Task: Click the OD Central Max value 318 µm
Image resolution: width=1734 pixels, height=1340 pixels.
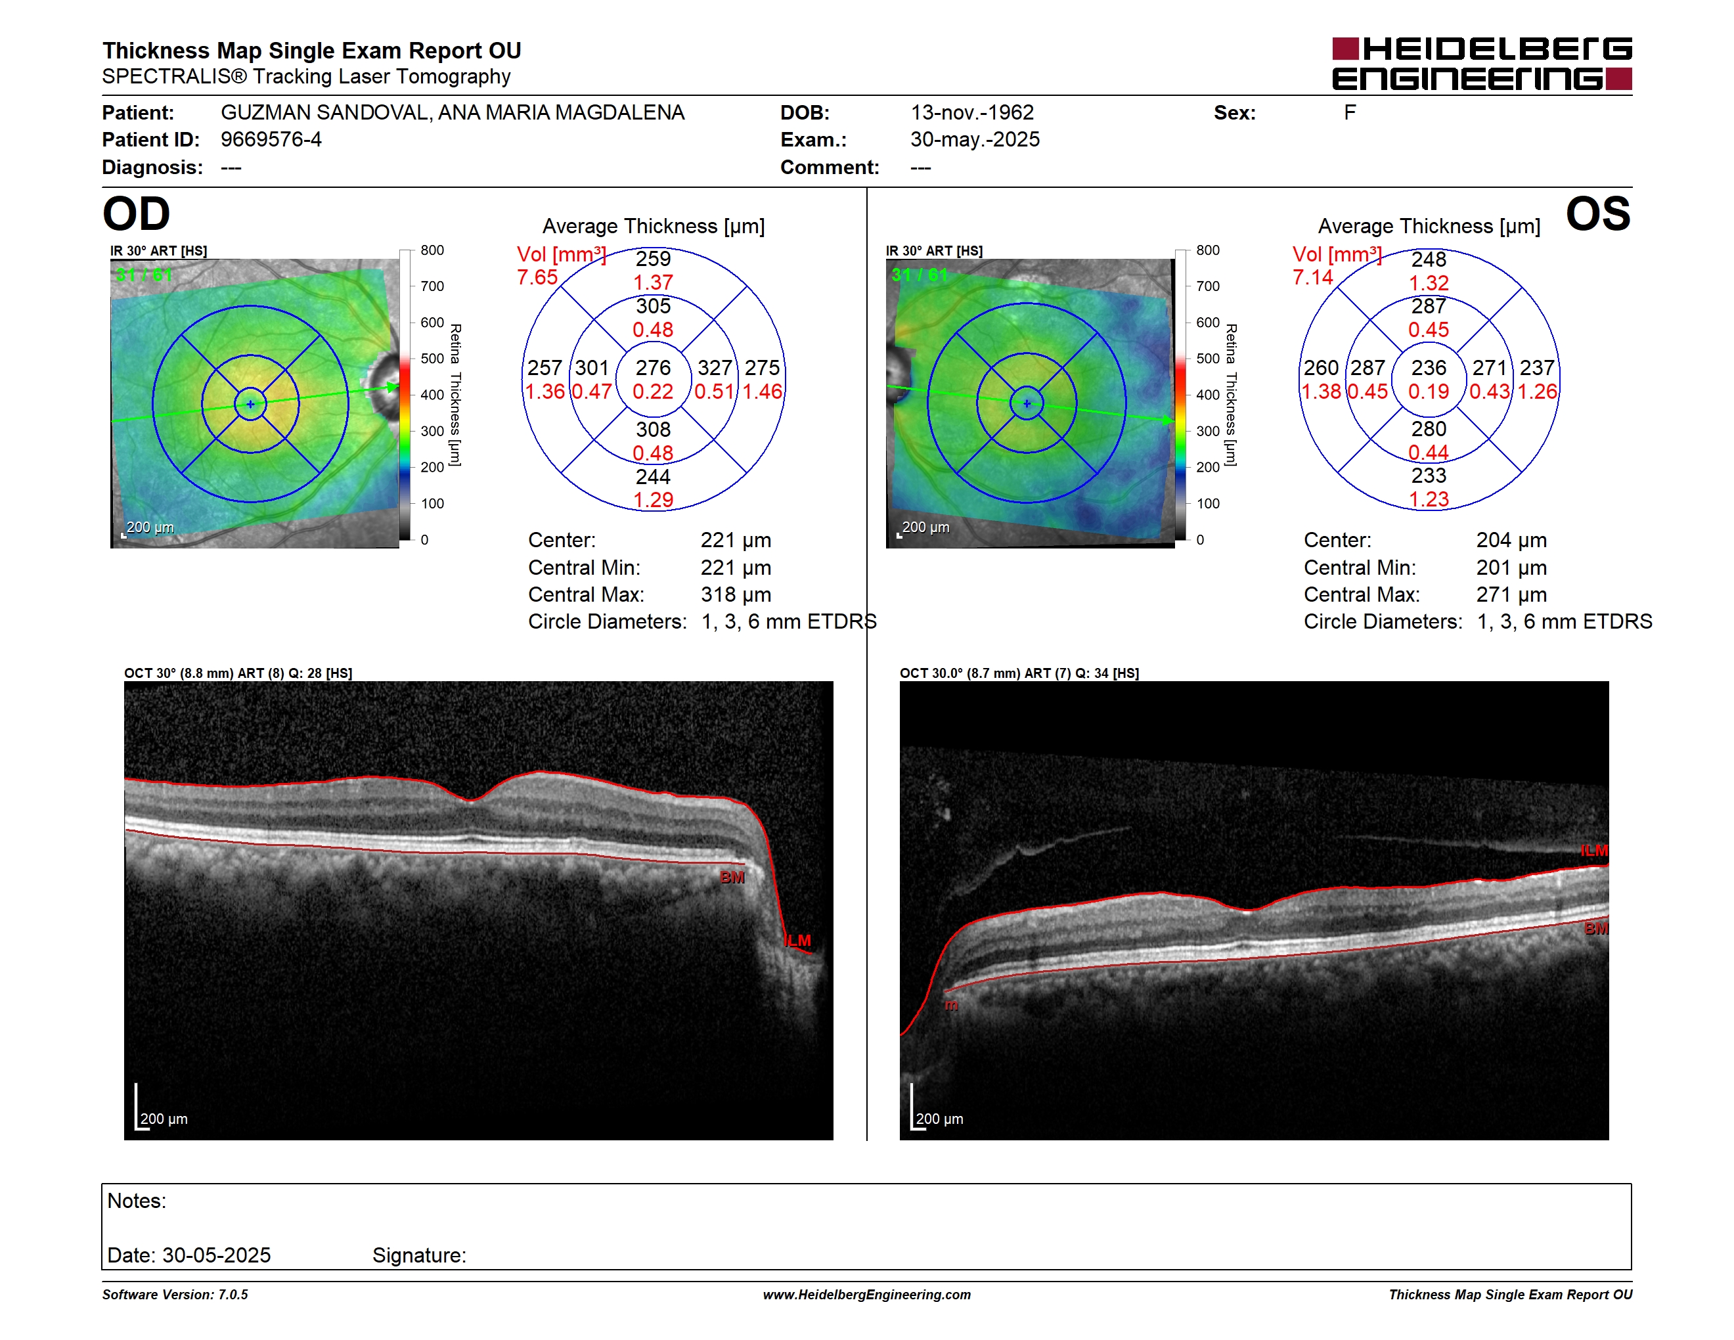Action: [736, 594]
